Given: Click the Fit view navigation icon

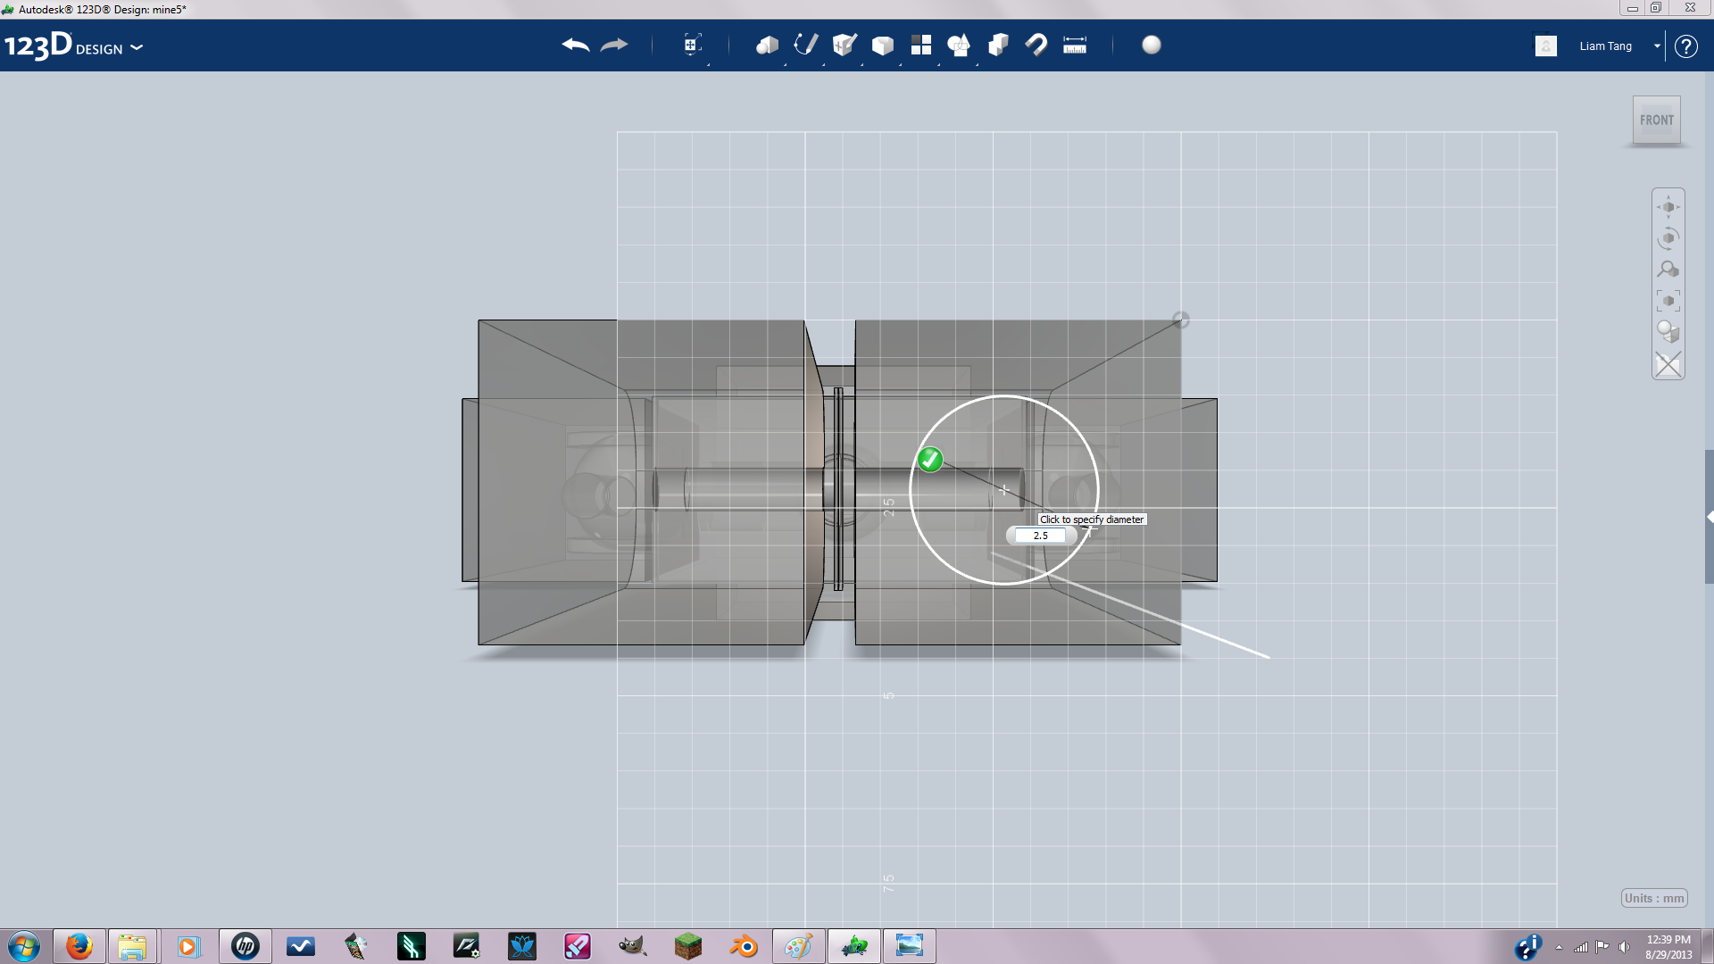Looking at the screenshot, I should pos(1668,301).
